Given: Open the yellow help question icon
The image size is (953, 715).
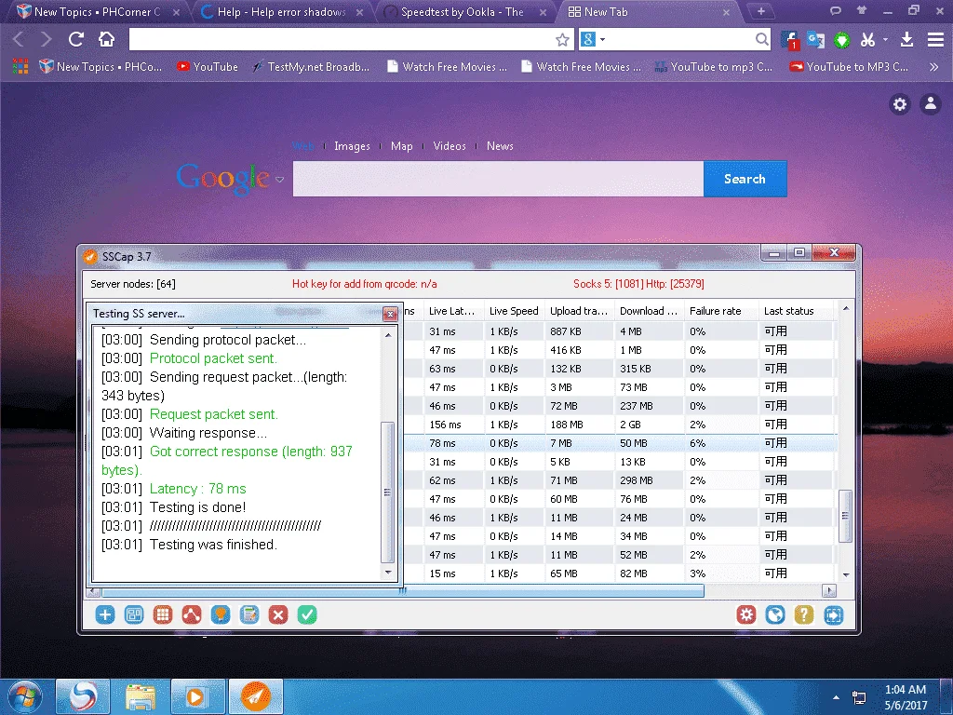Looking at the screenshot, I should pyautogui.click(x=804, y=614).
